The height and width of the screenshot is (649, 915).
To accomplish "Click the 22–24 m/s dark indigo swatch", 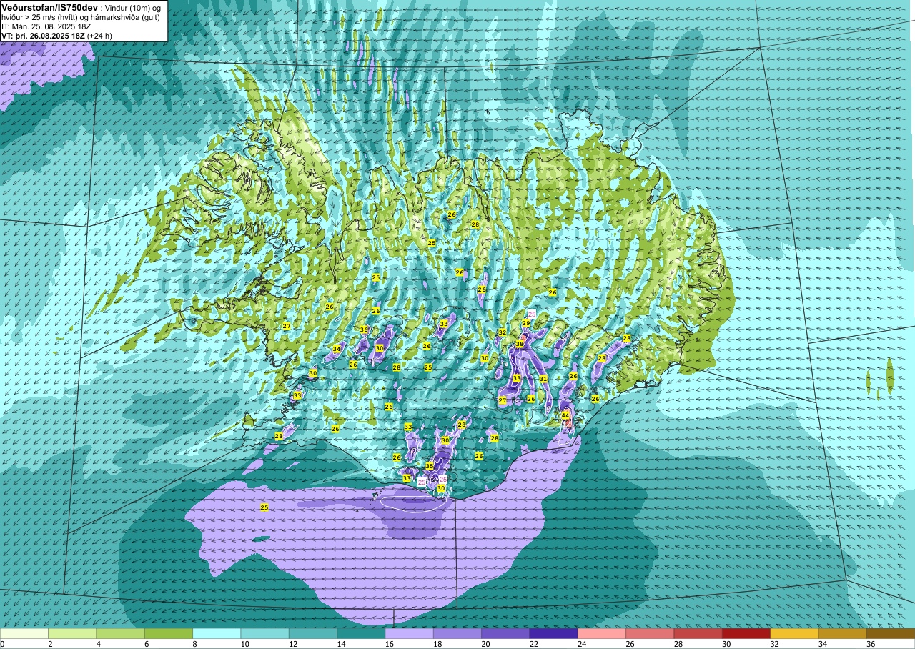I will click(x=553, y=633).
